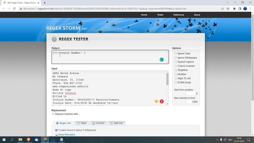Open the Chrome tab search dropdown
This screenshot has height=143, width=254.
coord(227,3)
